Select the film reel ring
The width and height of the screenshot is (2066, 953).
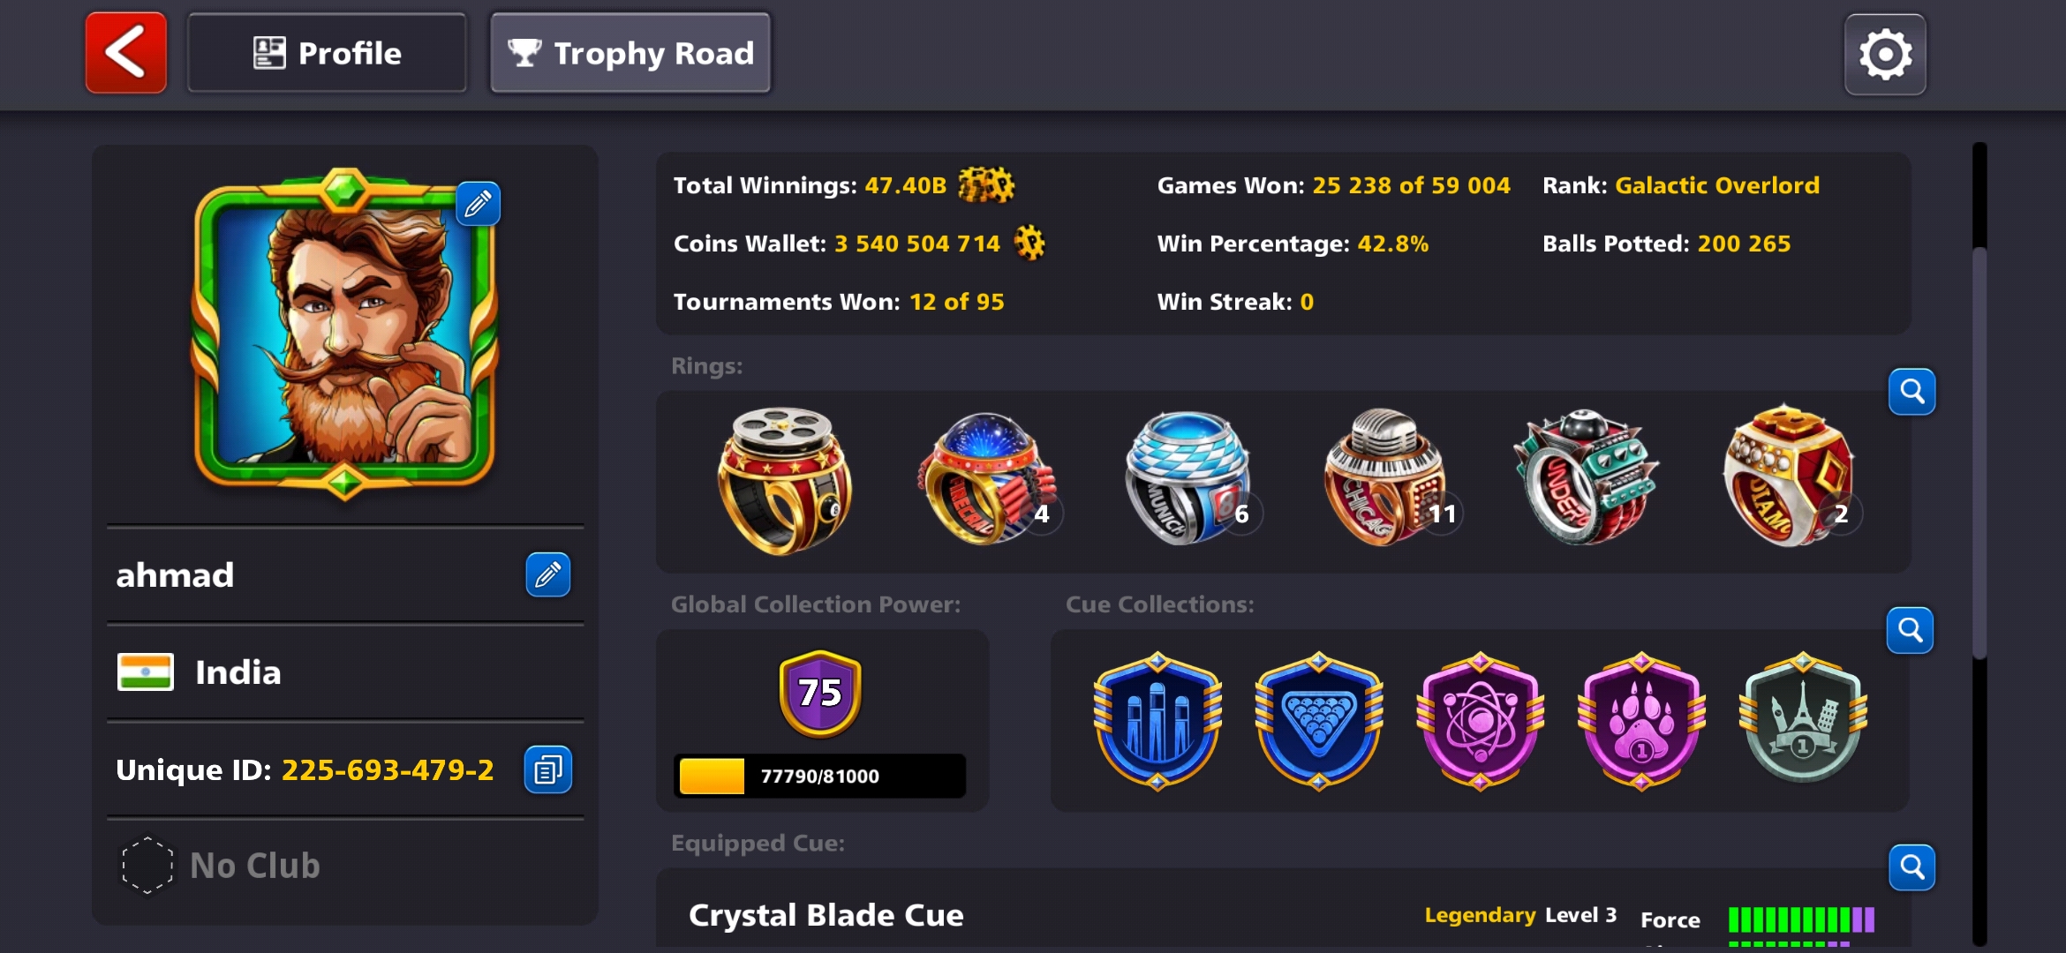(784, 481)
